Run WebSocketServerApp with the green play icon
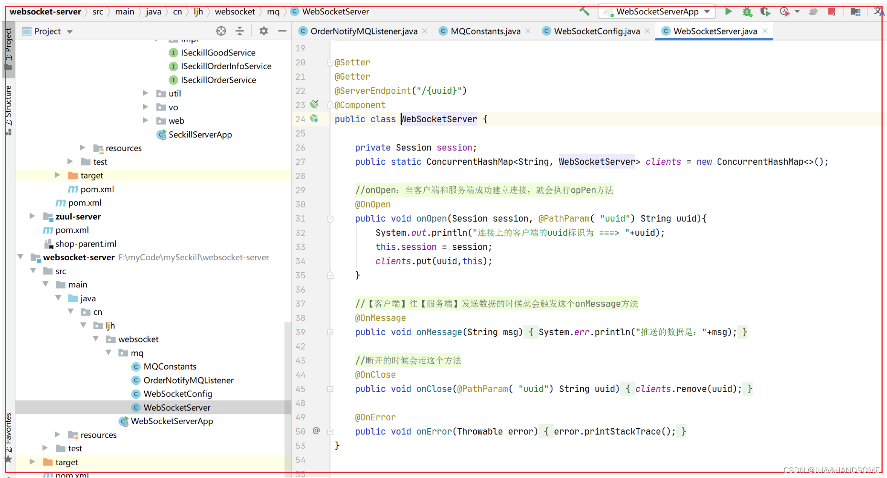 click(x=728, y=11)
